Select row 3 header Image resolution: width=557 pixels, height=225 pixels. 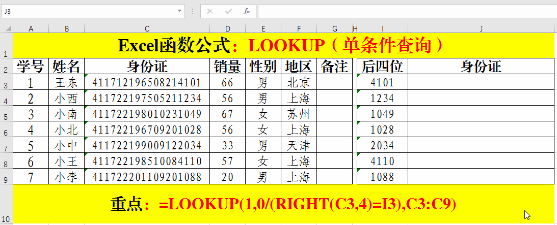click(7, 82)
